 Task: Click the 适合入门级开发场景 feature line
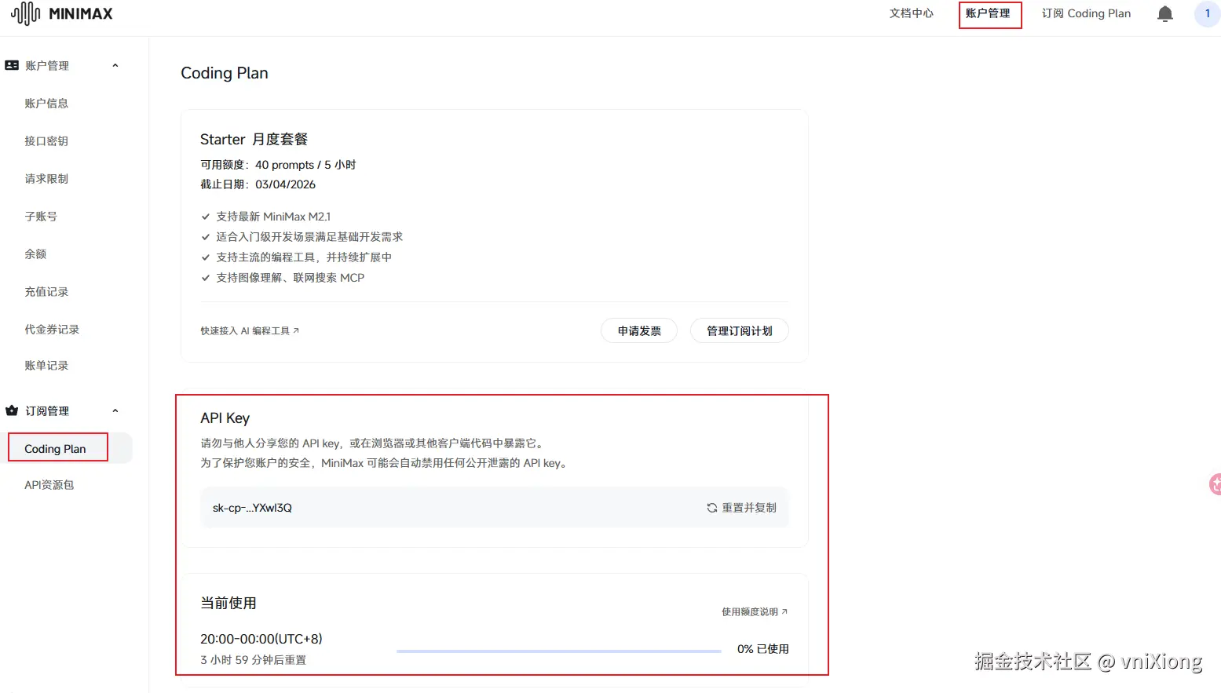coord(309,236)
